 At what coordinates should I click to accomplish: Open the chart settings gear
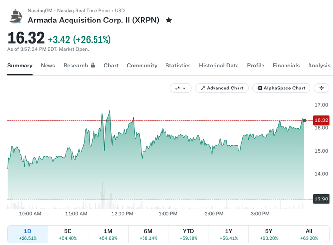tap(322, 88)
